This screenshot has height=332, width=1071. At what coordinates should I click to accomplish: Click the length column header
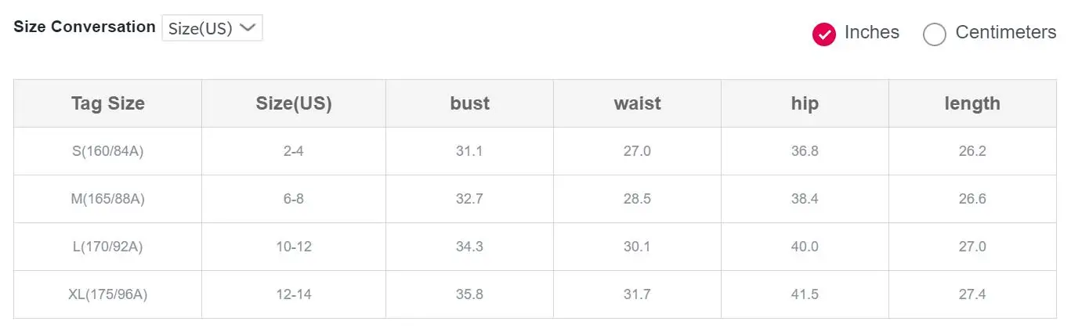tap(973, 103)
